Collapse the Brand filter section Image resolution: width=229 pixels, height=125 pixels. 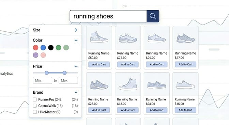point(76,92)
